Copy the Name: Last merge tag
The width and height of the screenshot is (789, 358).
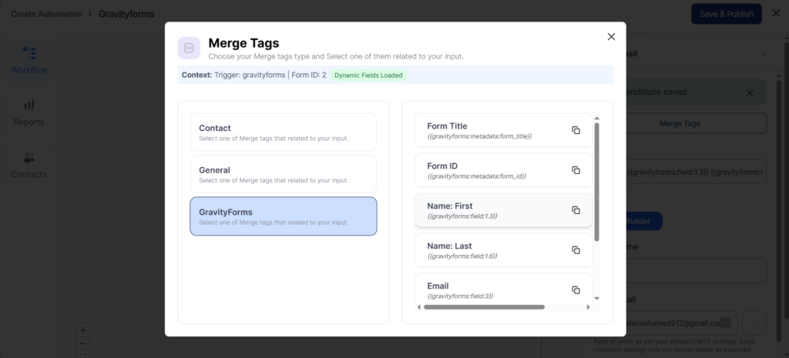click(576, 250)
